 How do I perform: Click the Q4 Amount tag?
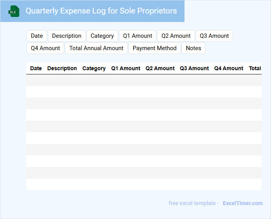(x=46, y=48)
